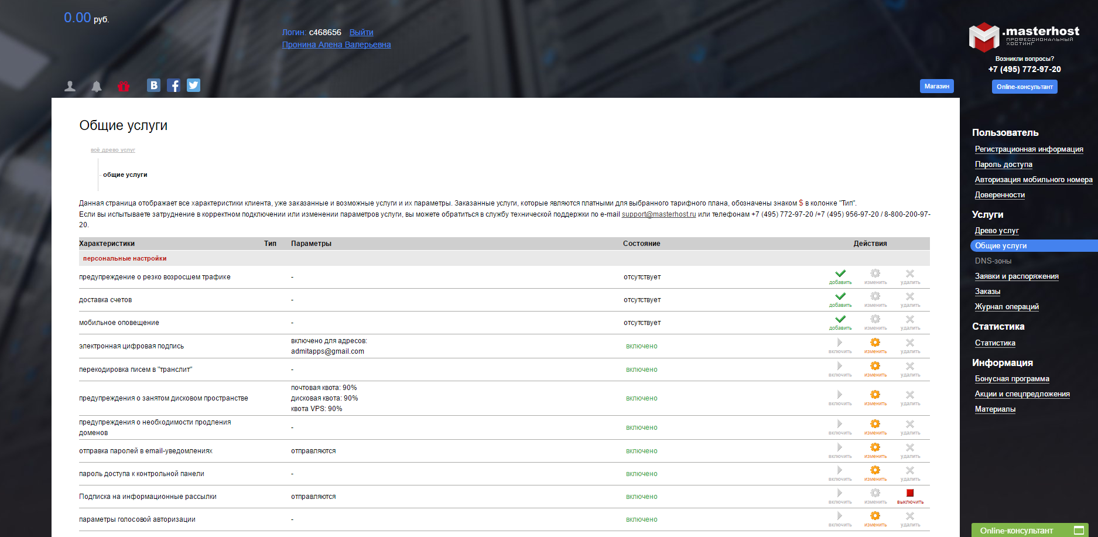Open the notifications bell icon
The image size is (1098, 537).
point(97,86)
